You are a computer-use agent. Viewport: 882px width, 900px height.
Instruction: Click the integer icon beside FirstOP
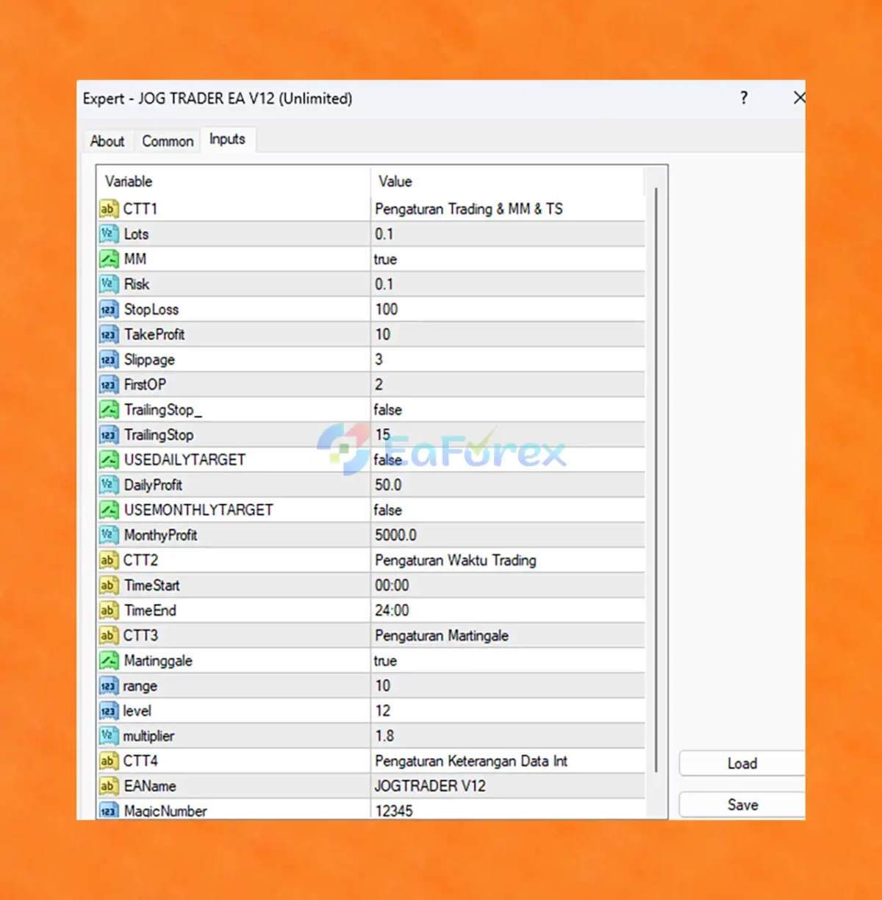pos(109,385)
